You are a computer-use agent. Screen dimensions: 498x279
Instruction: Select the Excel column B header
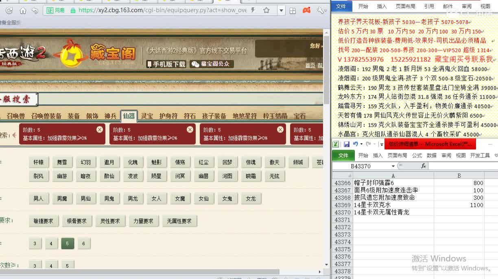pos(459,175)
